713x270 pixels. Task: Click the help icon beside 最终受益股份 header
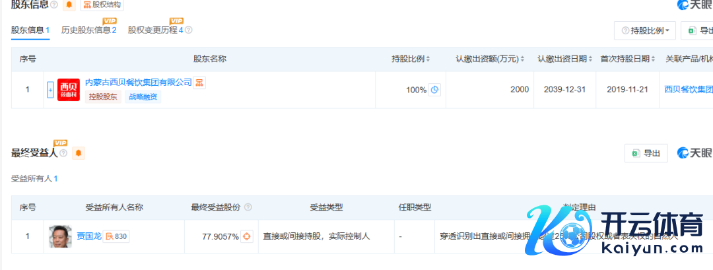pyautogui.click(x=248, y=207)
